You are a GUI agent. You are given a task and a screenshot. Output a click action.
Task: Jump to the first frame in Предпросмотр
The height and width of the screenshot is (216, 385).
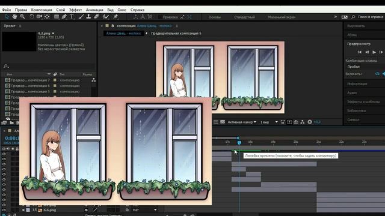[x=360, y=52]
